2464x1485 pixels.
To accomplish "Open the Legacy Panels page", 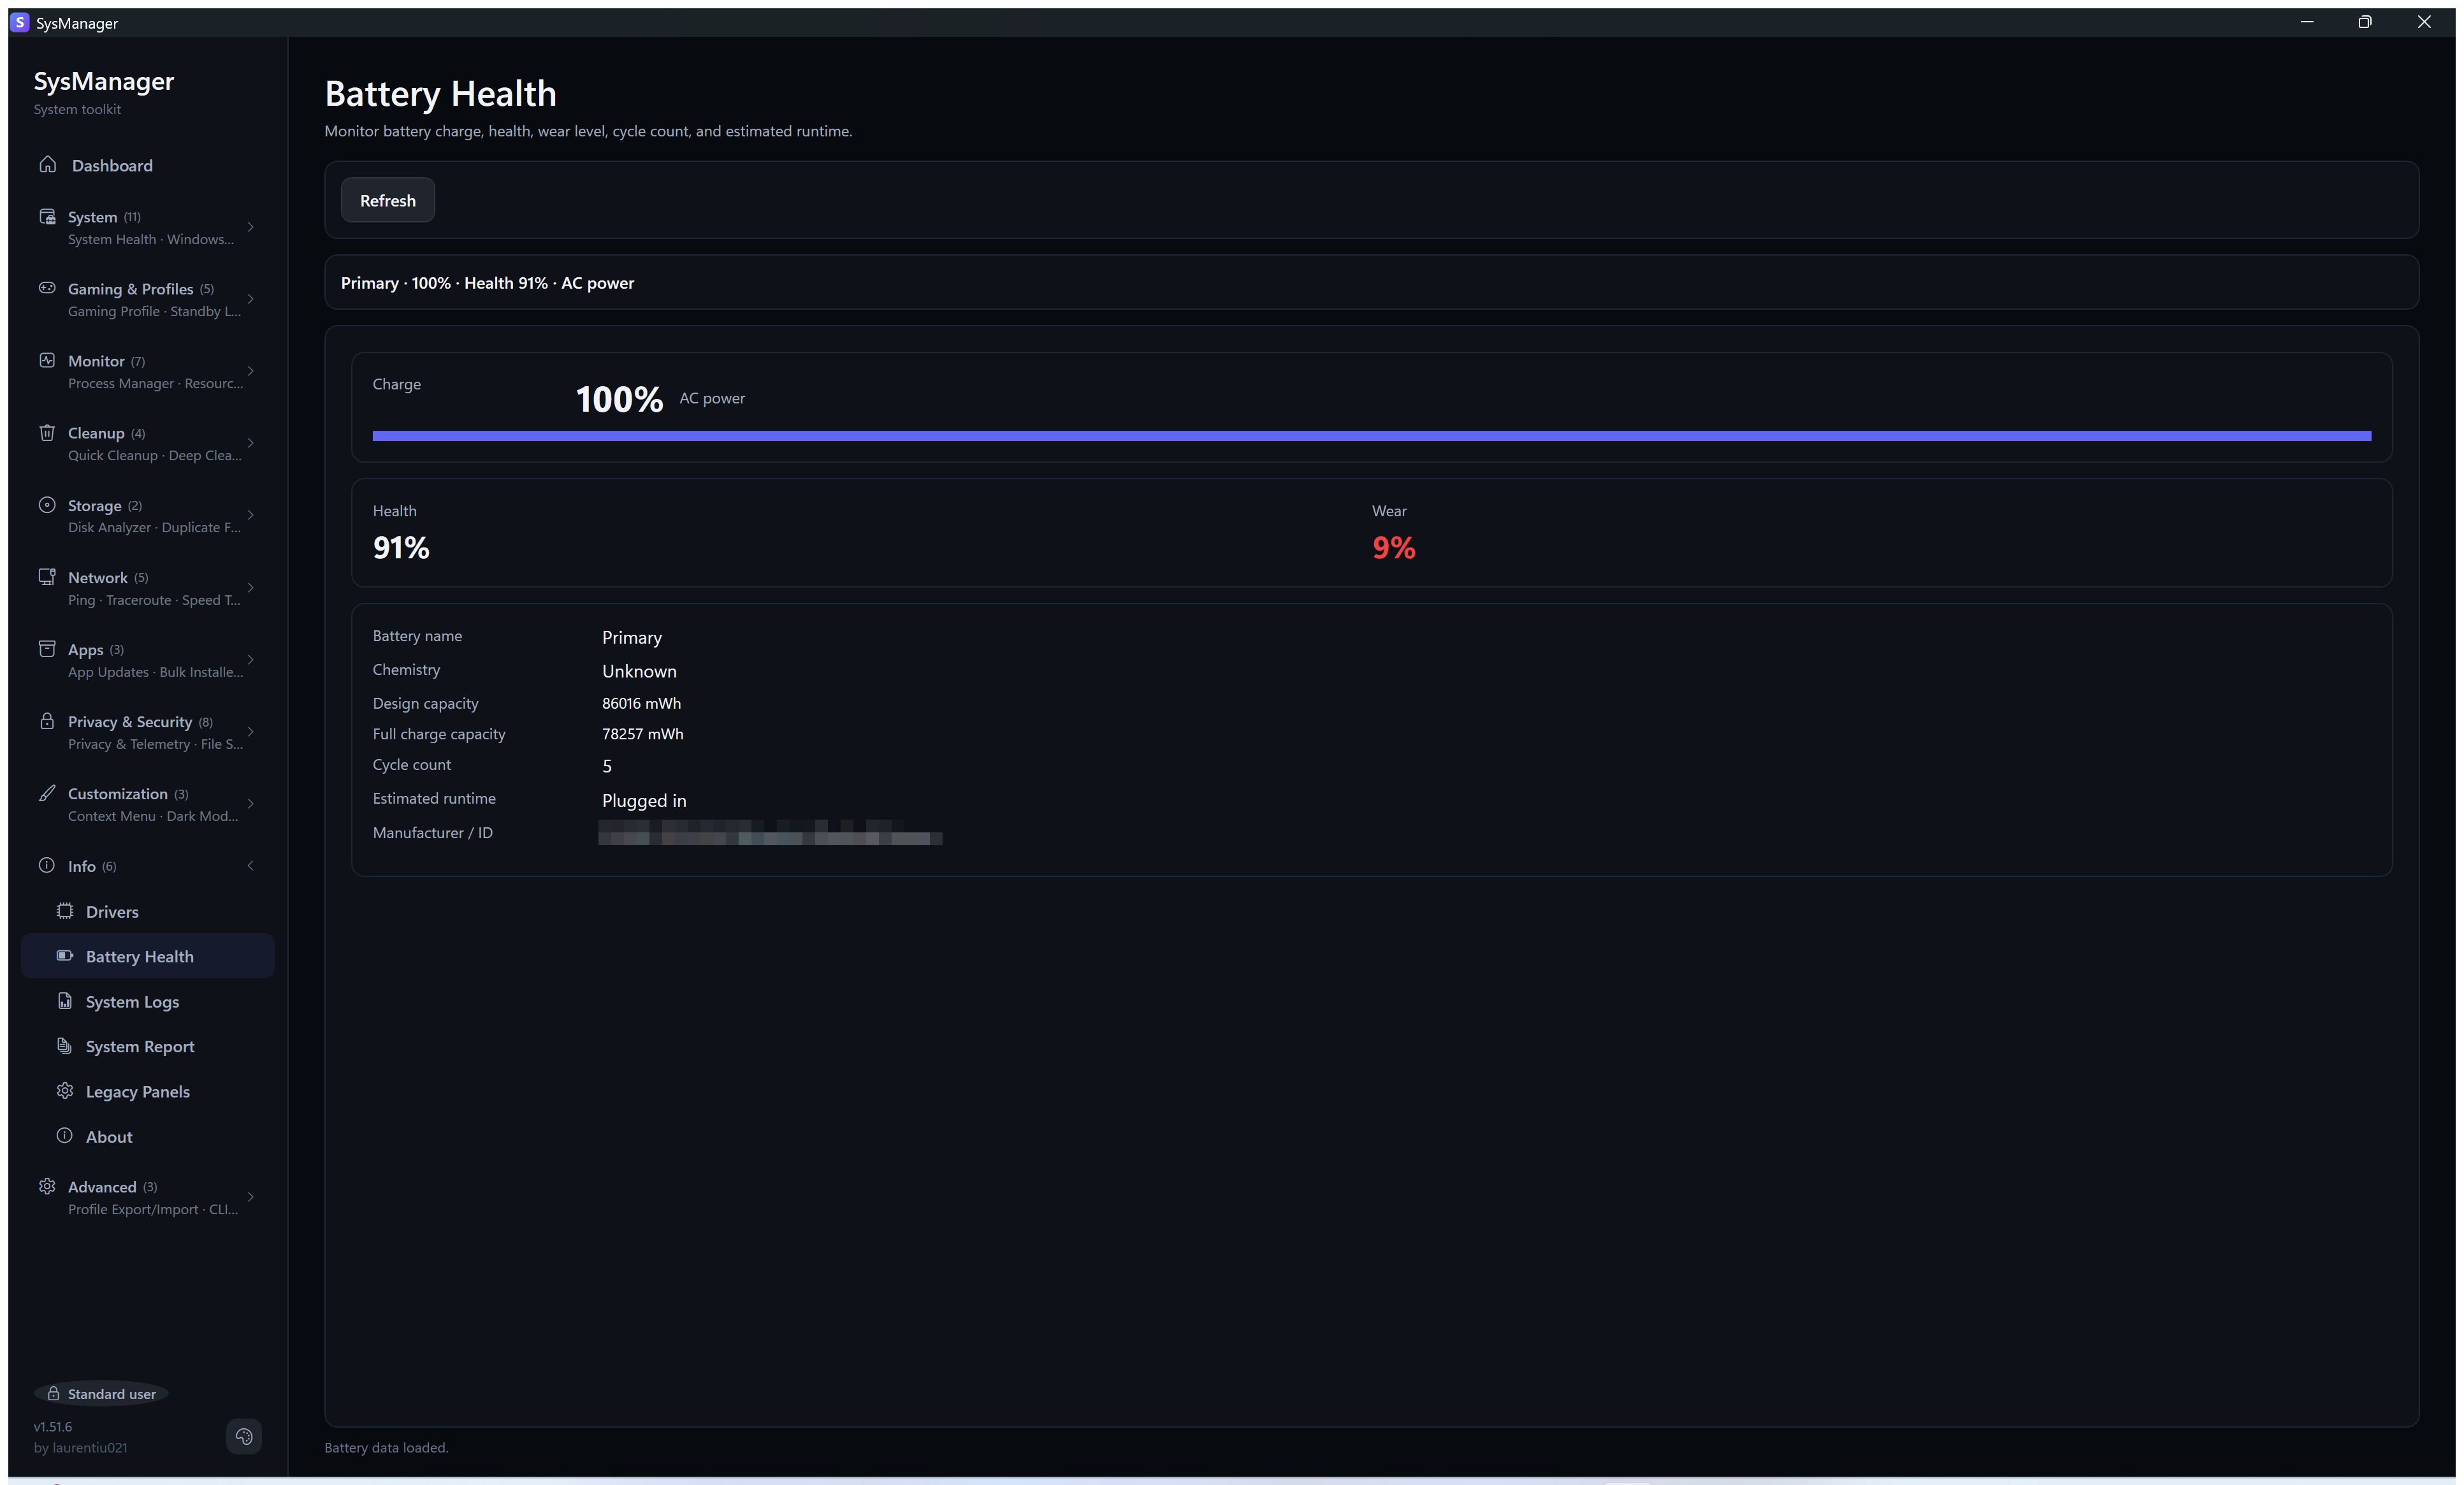I will click(x=147, y=1091).
